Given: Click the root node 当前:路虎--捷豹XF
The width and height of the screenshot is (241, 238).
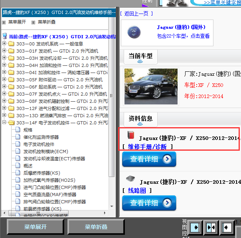Looking at the screenshot, I should 62,37.
